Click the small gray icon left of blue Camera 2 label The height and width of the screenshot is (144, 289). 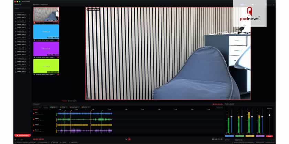pos(34,40)
